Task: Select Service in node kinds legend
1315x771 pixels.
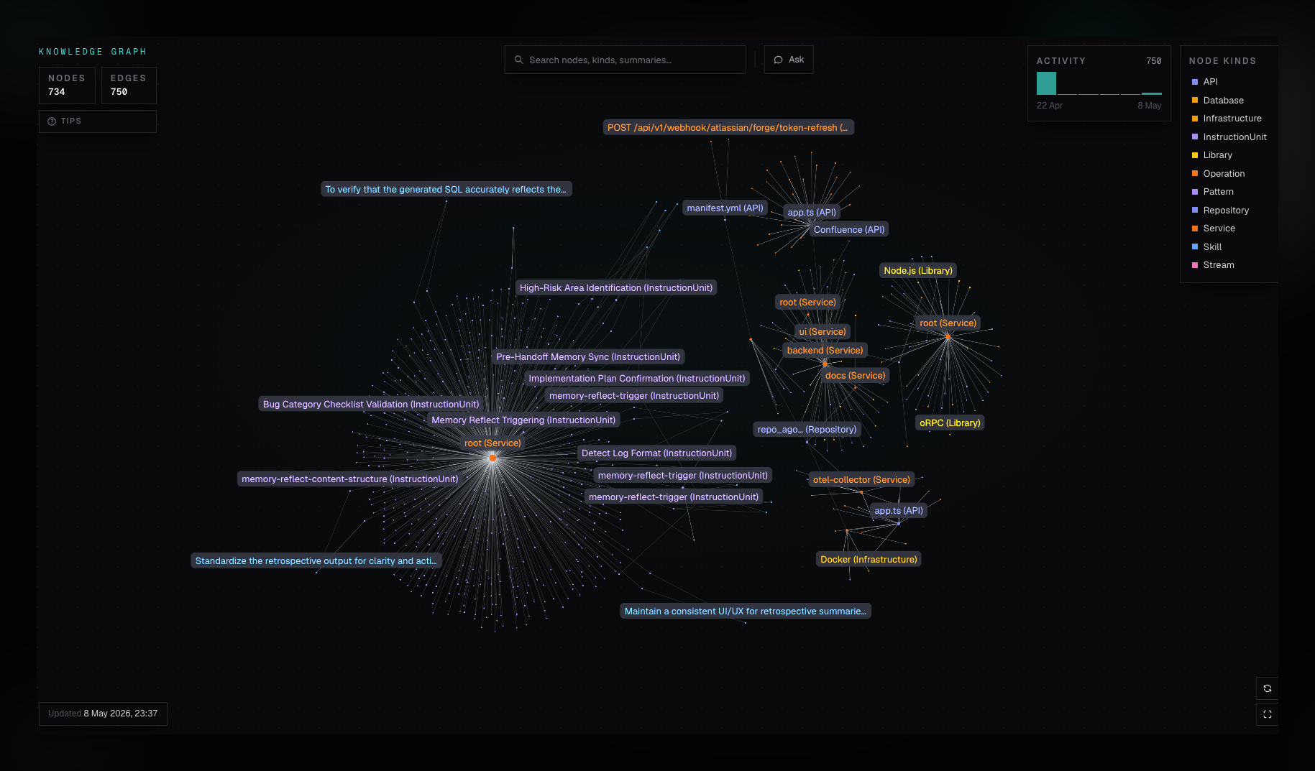Action: point(1214,228)
